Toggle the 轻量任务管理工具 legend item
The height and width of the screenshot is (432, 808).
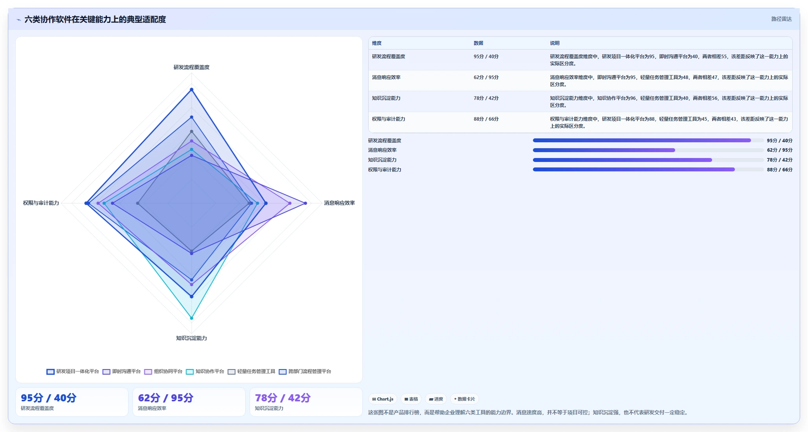coord(251,371)
